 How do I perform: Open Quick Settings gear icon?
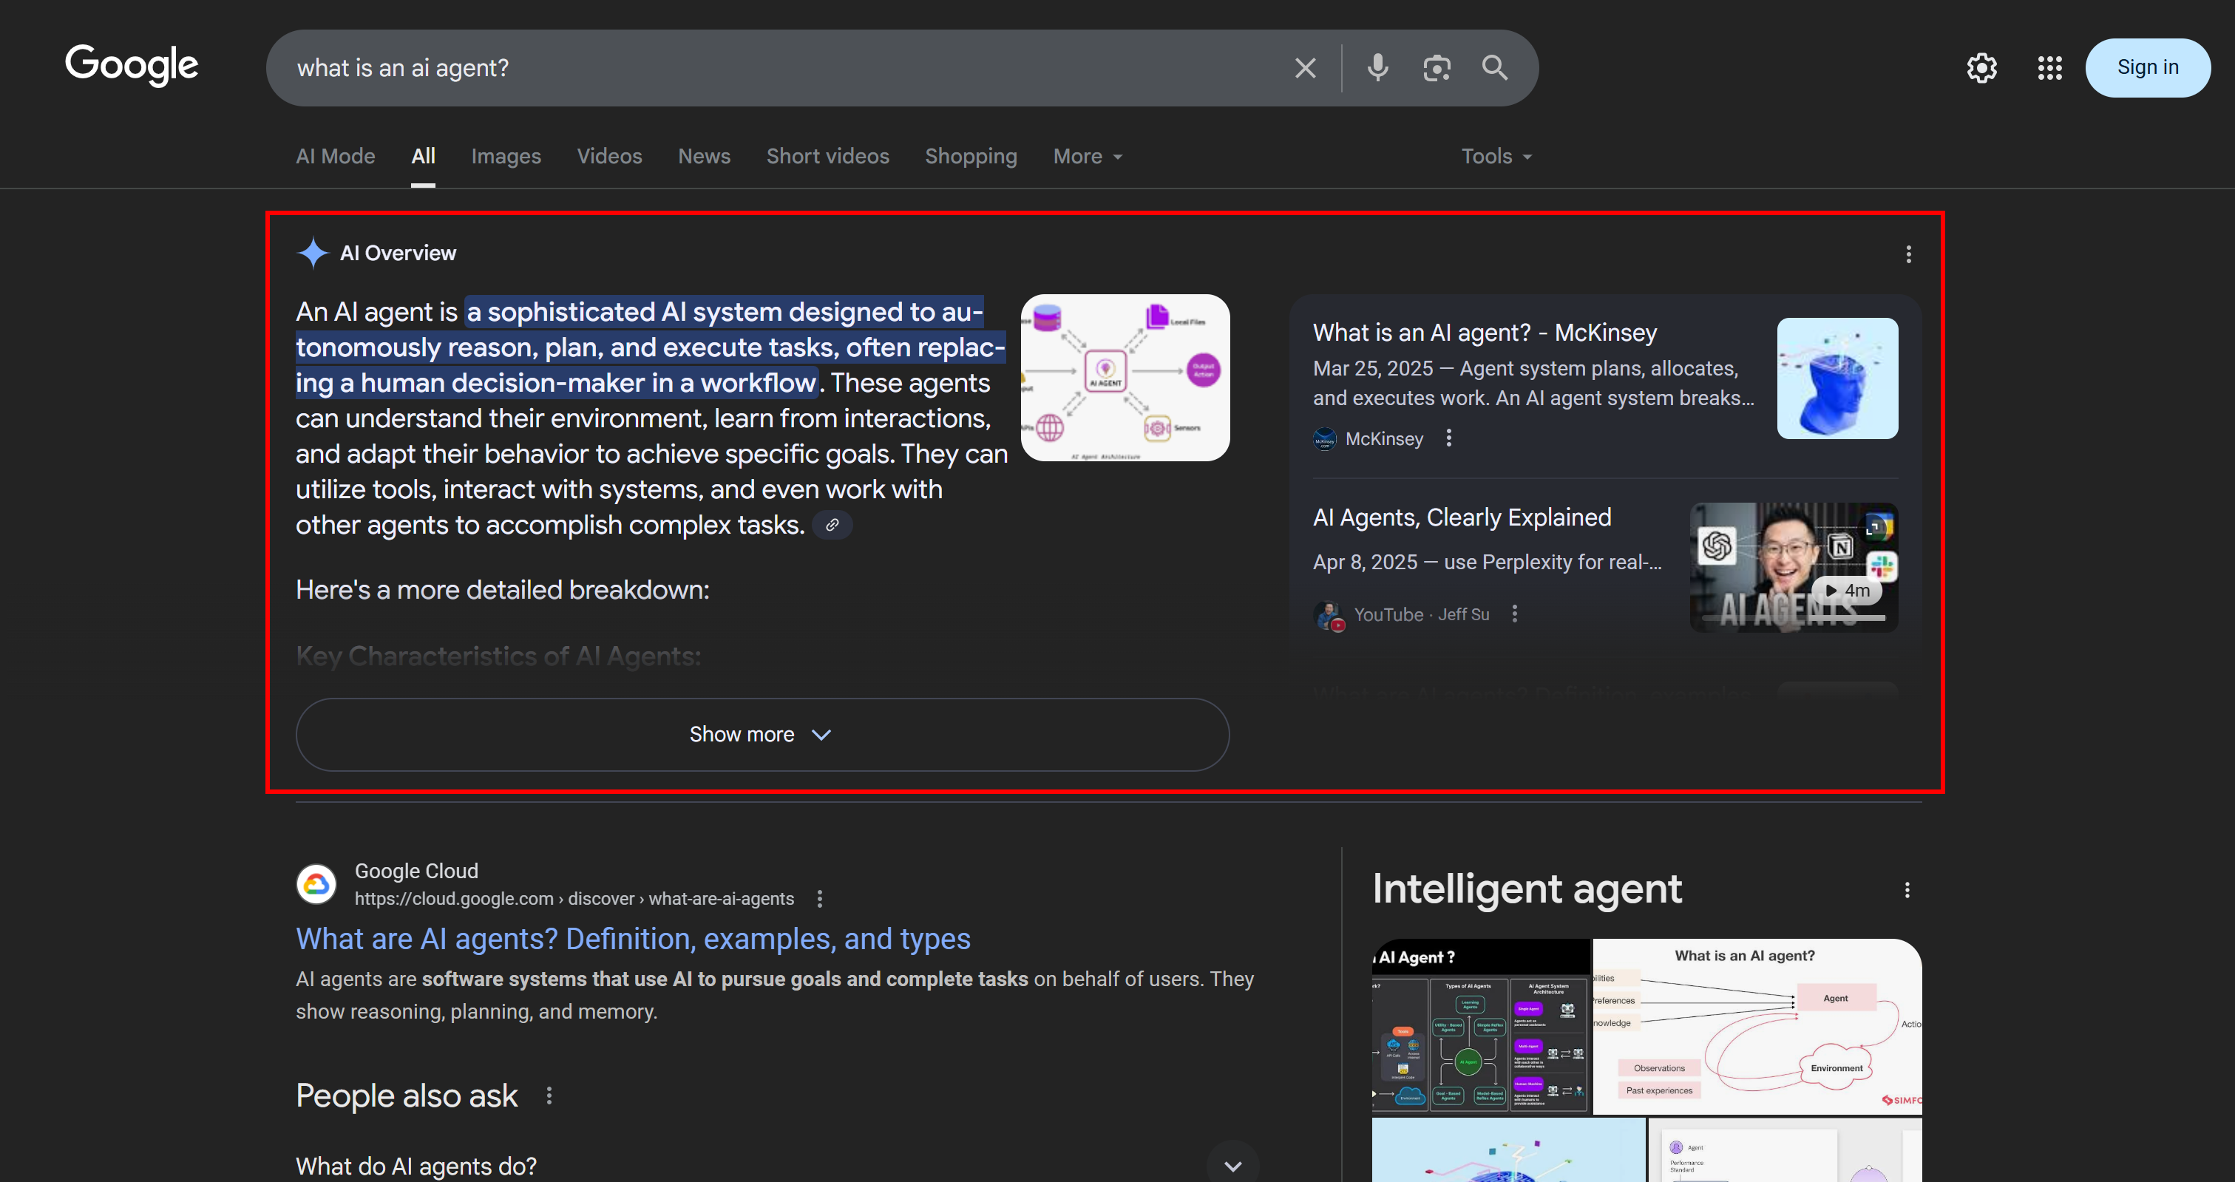point(1981,68)
